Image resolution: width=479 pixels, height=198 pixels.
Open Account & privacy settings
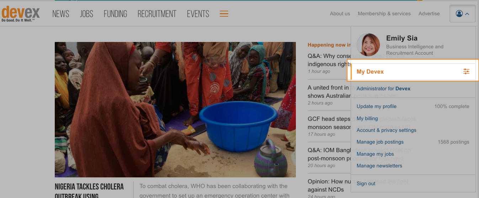click(x=387, y=130)
